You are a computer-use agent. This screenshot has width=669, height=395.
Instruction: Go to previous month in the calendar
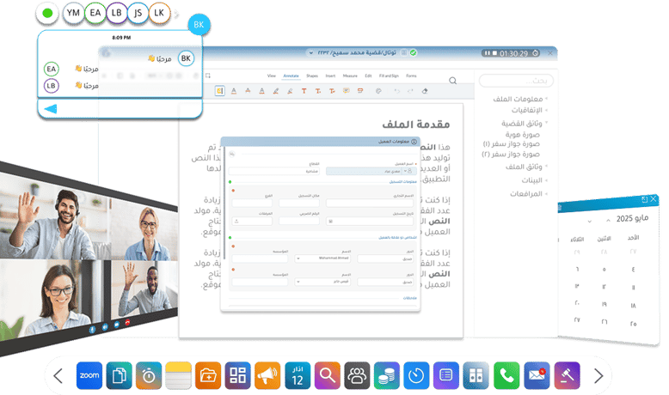click(608, 220)
